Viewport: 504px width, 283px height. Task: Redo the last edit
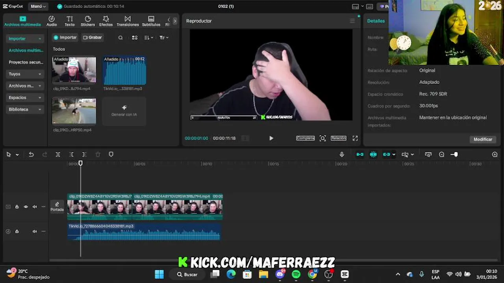click(x=44, y=154)
